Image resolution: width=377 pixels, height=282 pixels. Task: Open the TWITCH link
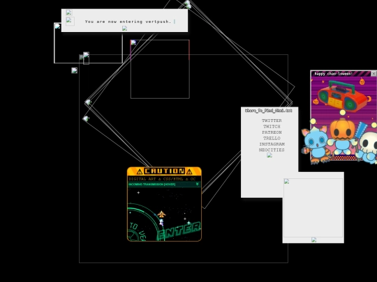pos(272,126)
